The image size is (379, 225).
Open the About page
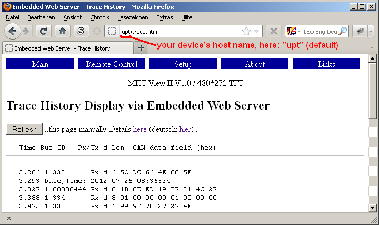pos(255,64)
